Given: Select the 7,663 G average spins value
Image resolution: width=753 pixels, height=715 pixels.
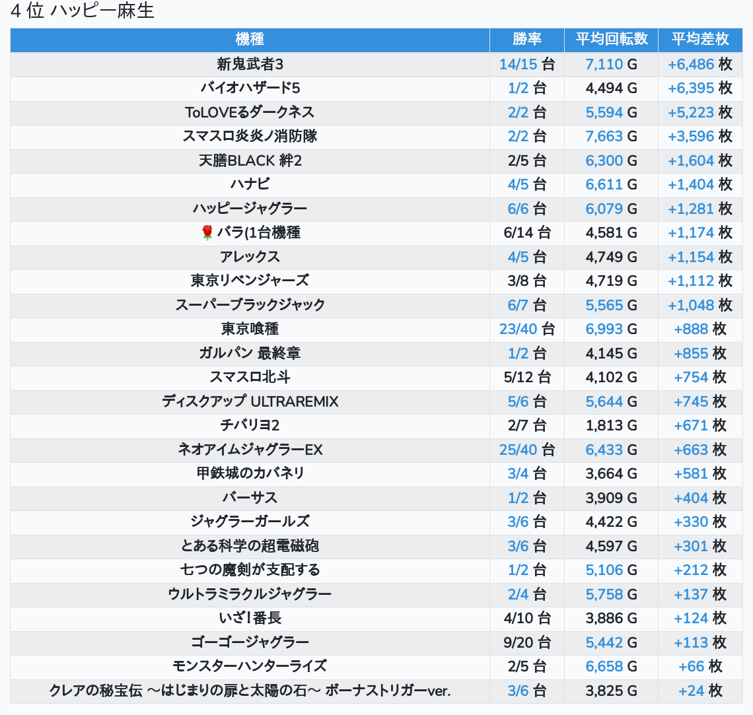Looking at the screenshot, I should tap(604, 136).
